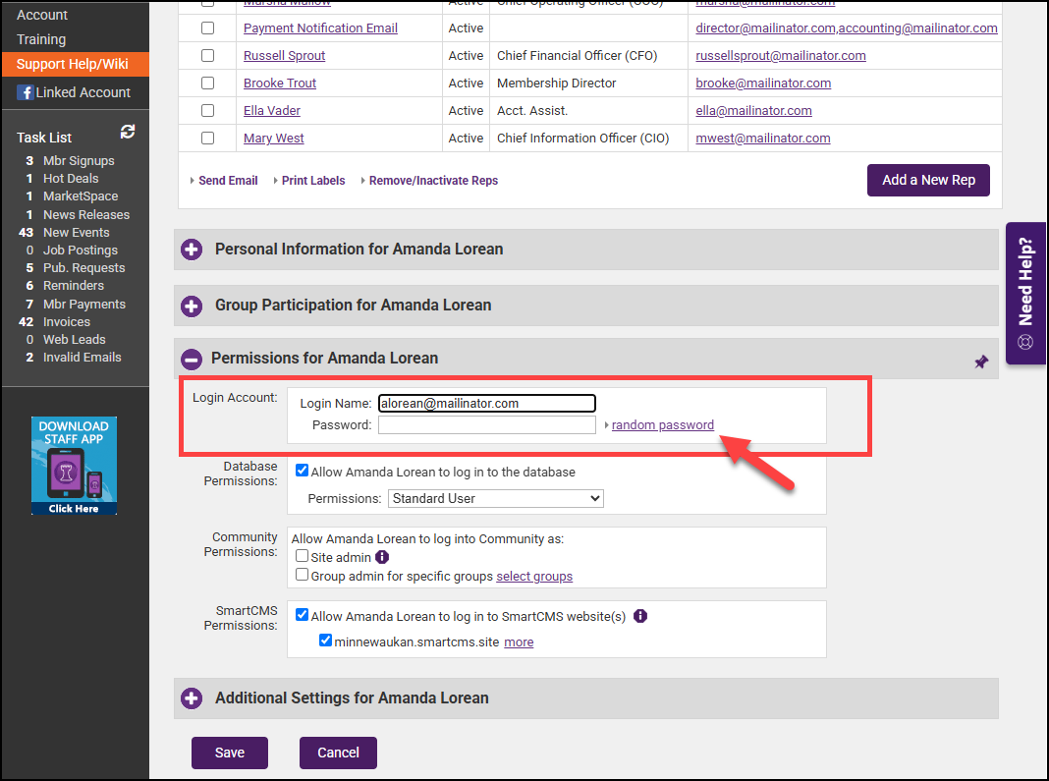The height and width of the screenshot is (781, 1049).
Task: Open the Need Help side tab
Action: coord(1025,294)
